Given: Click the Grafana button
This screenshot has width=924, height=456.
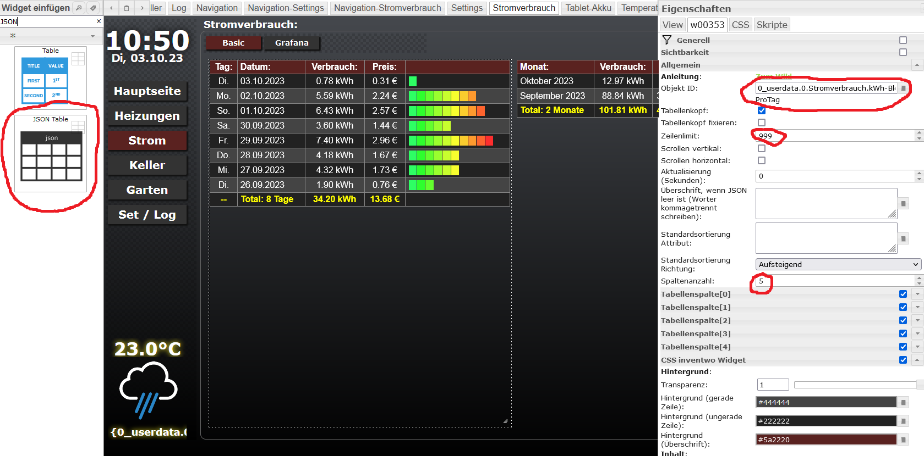Looking at the screenshot, I should tap(292, 43).
